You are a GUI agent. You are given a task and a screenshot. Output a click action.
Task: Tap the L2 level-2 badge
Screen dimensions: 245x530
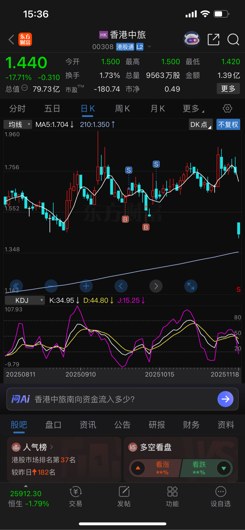click(x=140, y=47)
